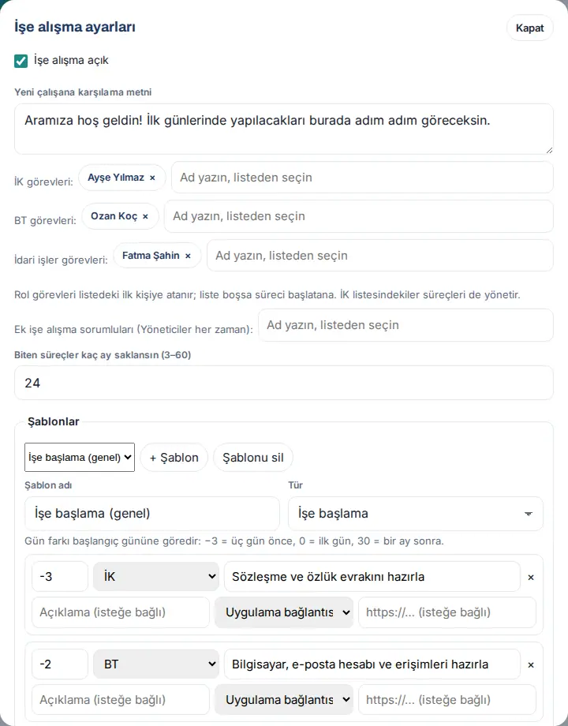Click the Biten süreçler kaç ay saklansın label
568x726 pixels.
point(103,355)
